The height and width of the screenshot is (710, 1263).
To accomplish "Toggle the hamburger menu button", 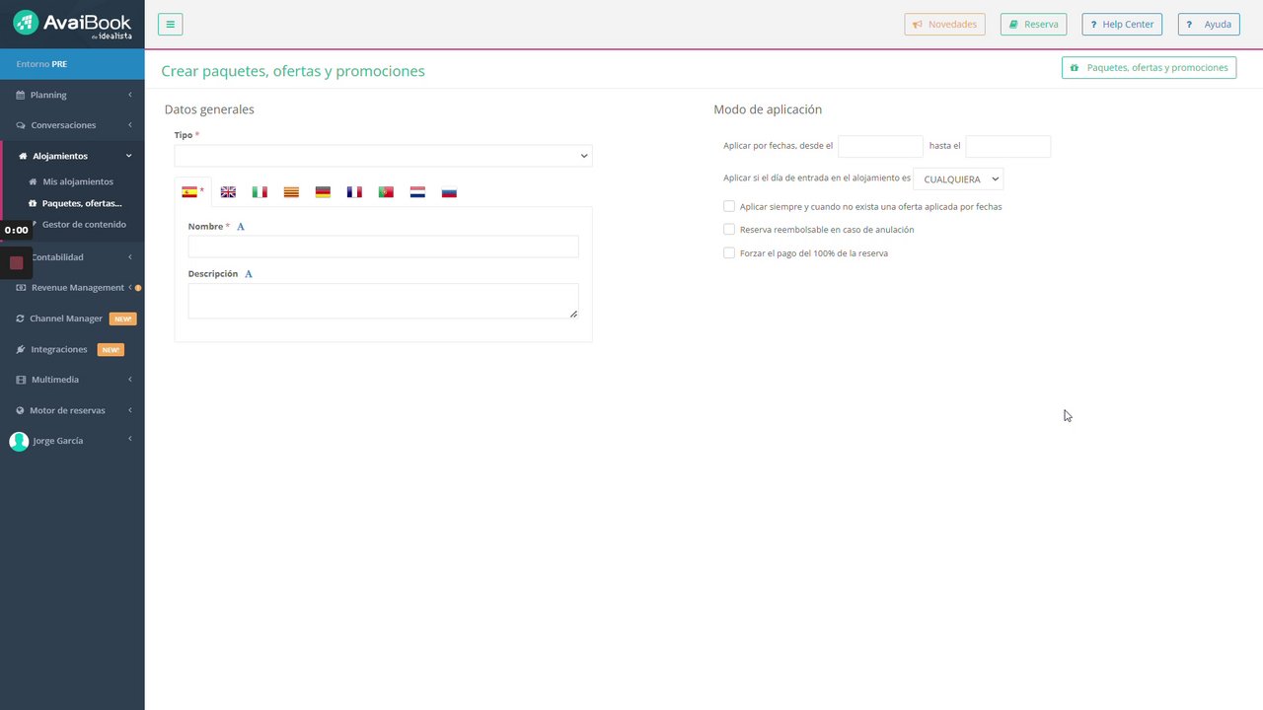I will tap(170, 25).
